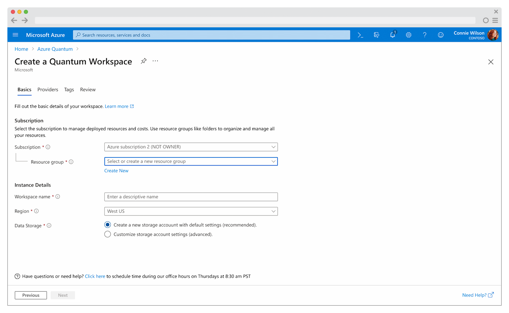Click the Subscription info tooltip icon

point(48,147)
